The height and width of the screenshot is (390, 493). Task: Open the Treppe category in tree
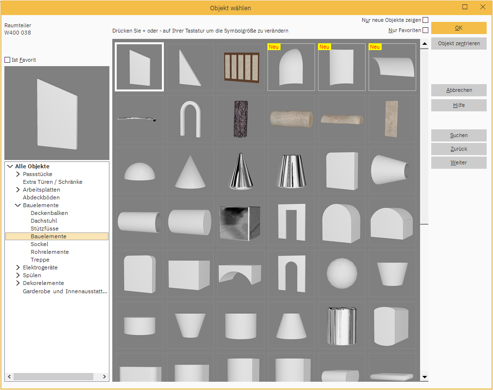pyautogui.click(x=40, y=260)
